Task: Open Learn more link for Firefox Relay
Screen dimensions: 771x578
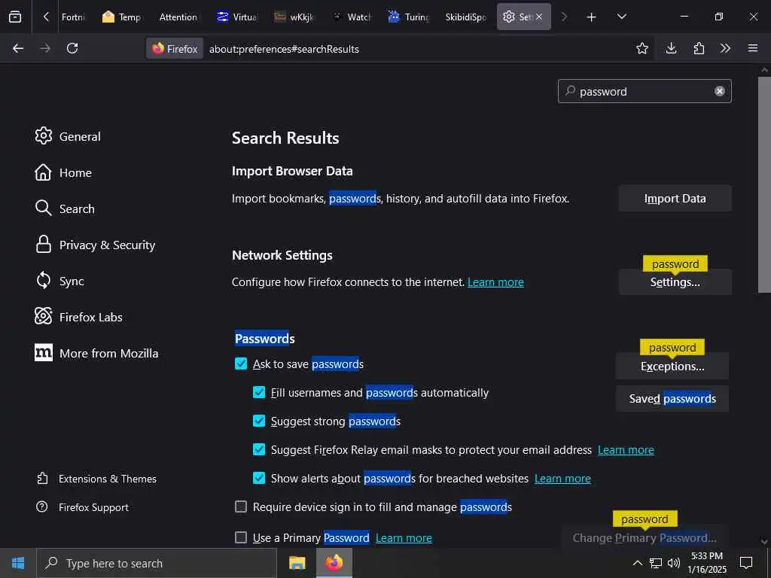Action: coord(626,450)
